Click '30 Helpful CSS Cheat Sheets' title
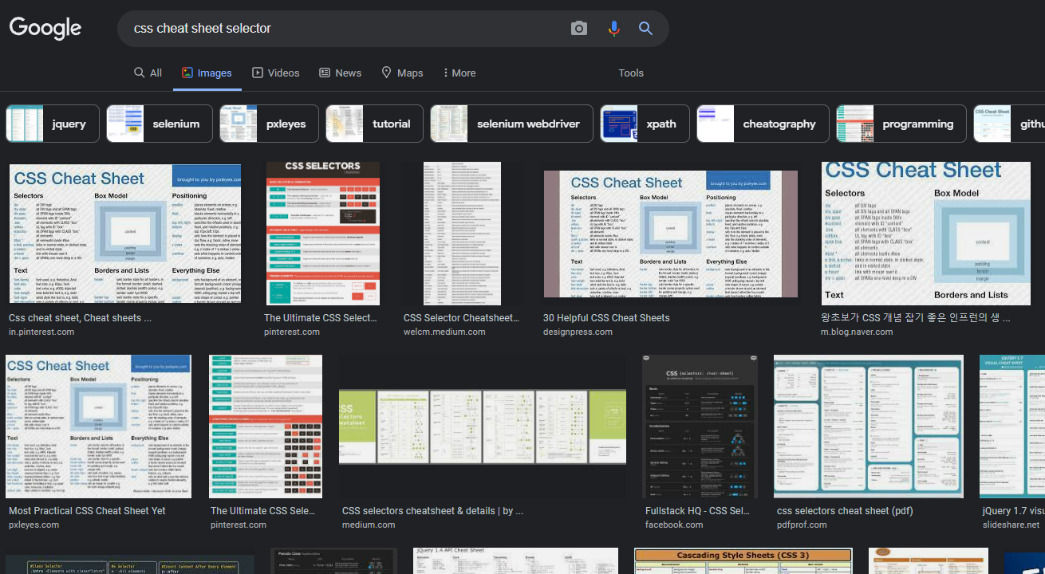The width and height of the screenshot is (1045, 574). (606, 317)
